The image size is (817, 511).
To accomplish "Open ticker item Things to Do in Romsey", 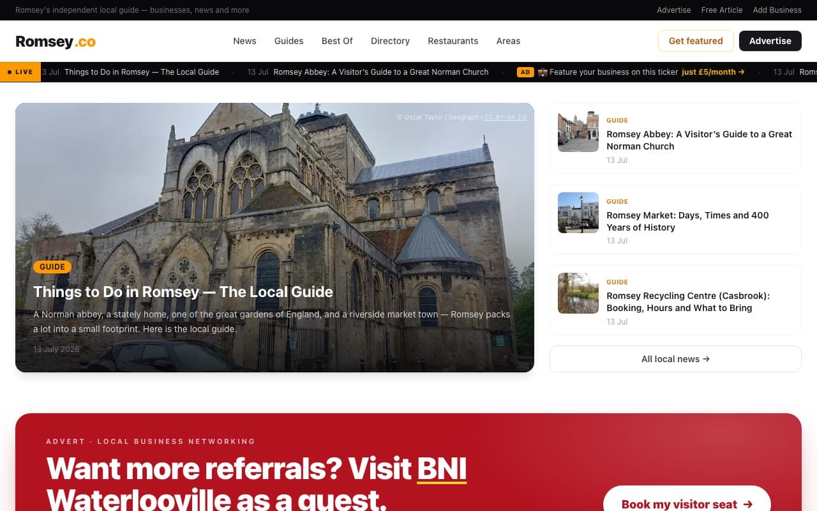I will [142, 72].
